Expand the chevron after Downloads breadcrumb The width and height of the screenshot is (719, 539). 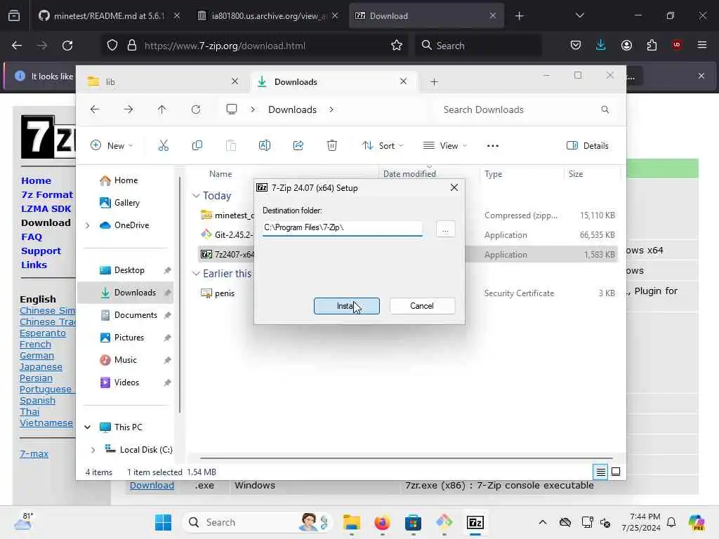point(331,109)
